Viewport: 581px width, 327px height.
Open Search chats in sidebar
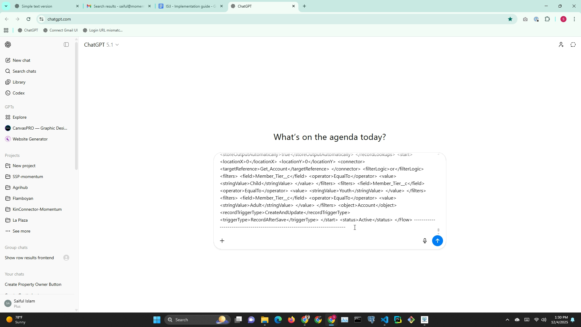[x=24, y=71]
